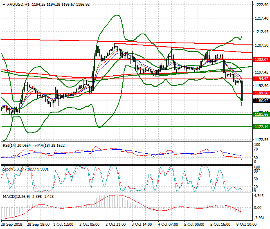Select the 1189.58 red price label
270x229 pixels.
(261, 93)
